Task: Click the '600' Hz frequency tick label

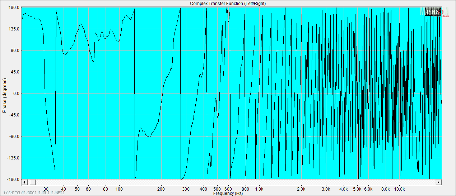Action: click(228, 189)
